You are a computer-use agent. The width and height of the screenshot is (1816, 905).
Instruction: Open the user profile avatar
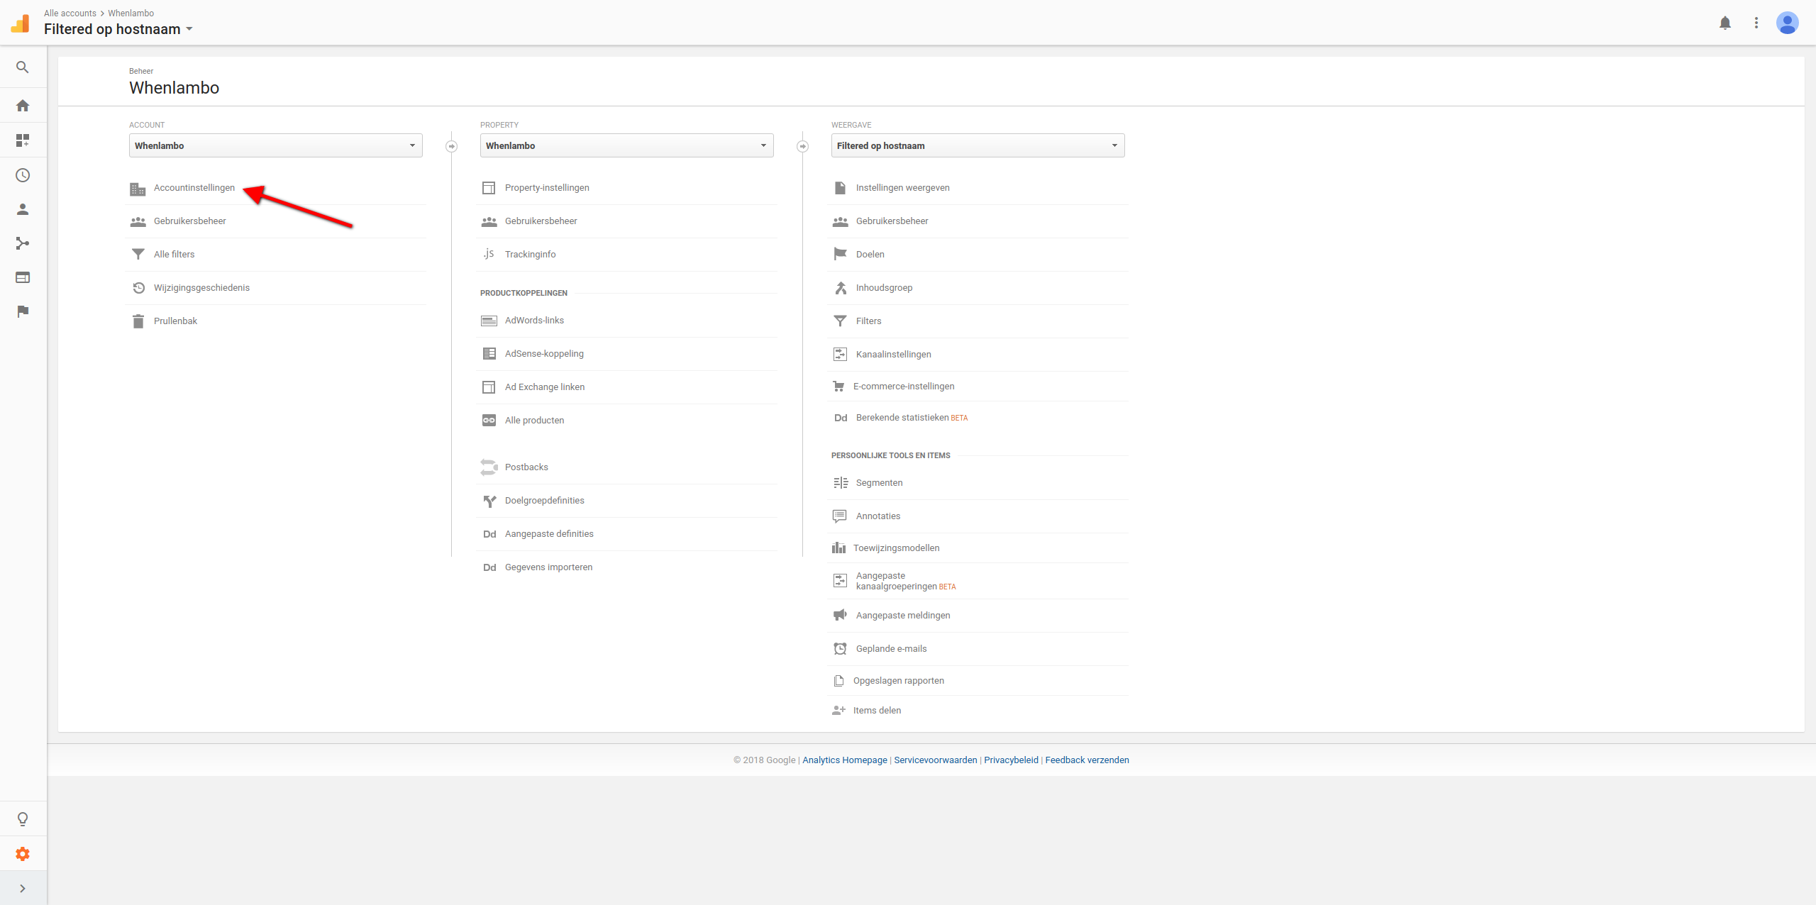[x=1788, y=23]
